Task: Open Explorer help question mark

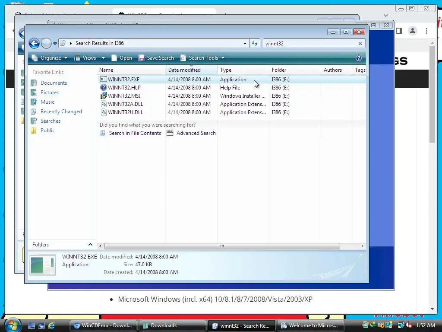Action: coord(358,58)
